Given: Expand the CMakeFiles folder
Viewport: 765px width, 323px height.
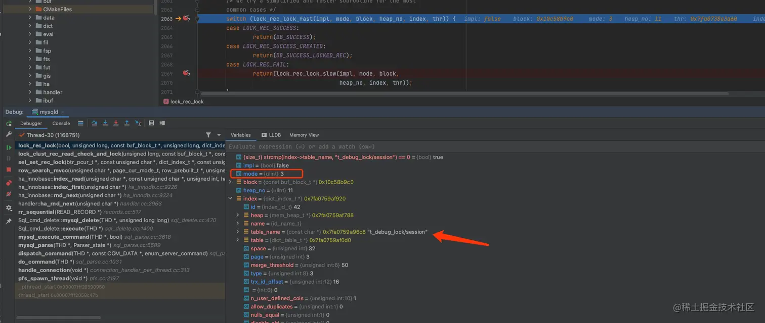Looking at the screenshot, I should click(x=30, y=9).
